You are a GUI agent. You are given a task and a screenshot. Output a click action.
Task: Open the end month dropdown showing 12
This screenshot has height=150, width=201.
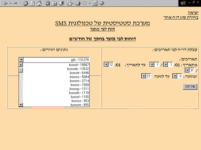[106, 65]
